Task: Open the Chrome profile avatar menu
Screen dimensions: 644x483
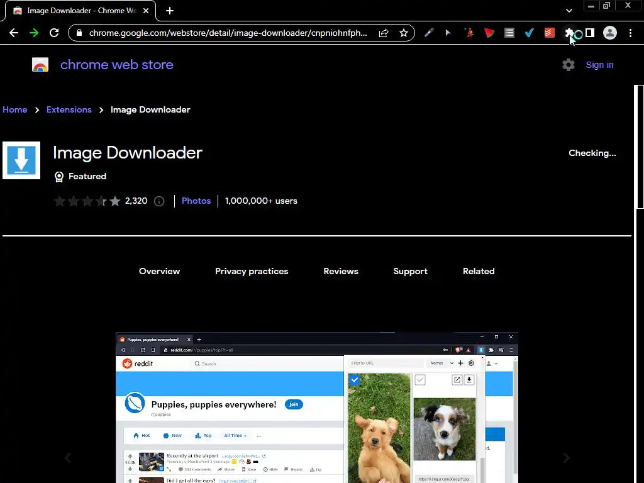Action: (x=610, y=33)
